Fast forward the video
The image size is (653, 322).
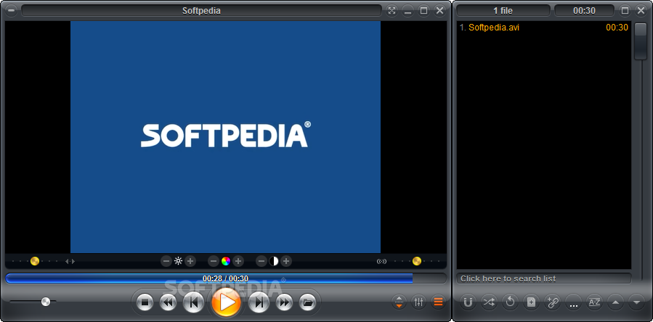[284, 302]
